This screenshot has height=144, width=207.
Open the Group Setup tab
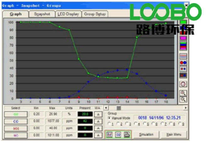(95, 14)
